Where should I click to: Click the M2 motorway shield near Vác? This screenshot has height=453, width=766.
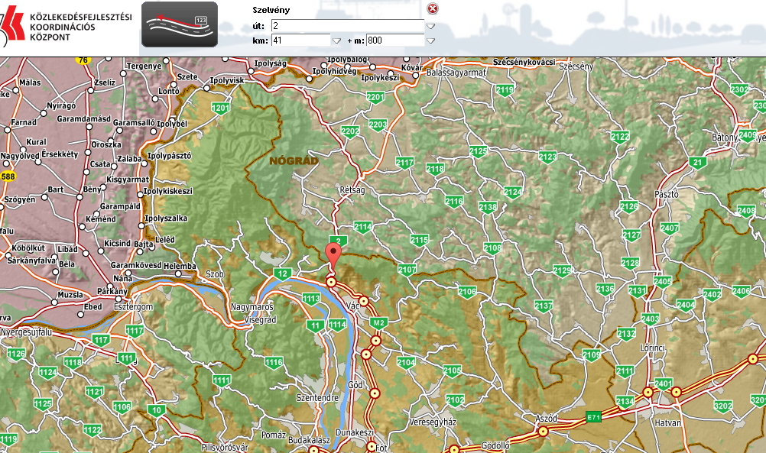pos(378,323)
